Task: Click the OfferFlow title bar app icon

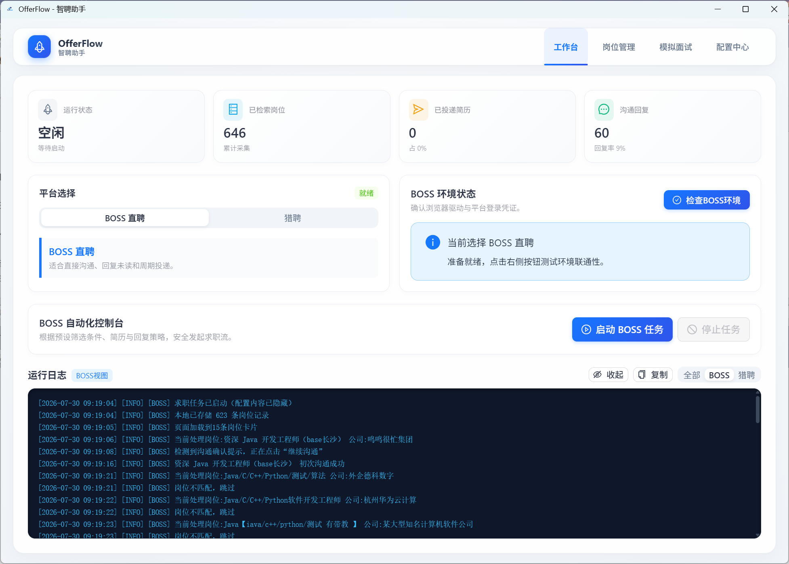Action: tap(10, 9)
